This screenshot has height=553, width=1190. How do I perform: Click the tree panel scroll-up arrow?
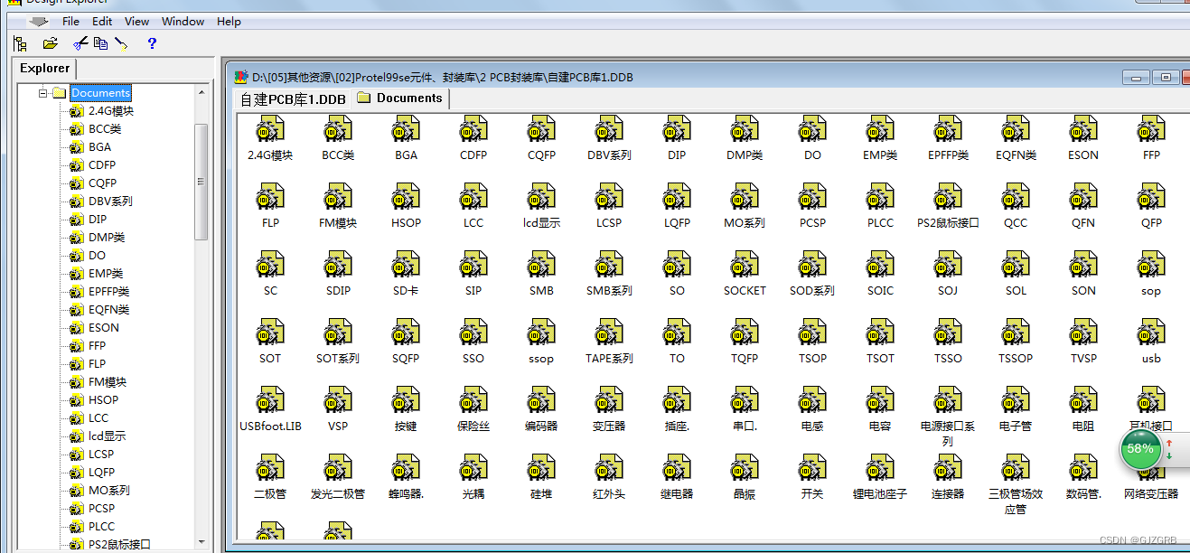click(x=201, y=91)
